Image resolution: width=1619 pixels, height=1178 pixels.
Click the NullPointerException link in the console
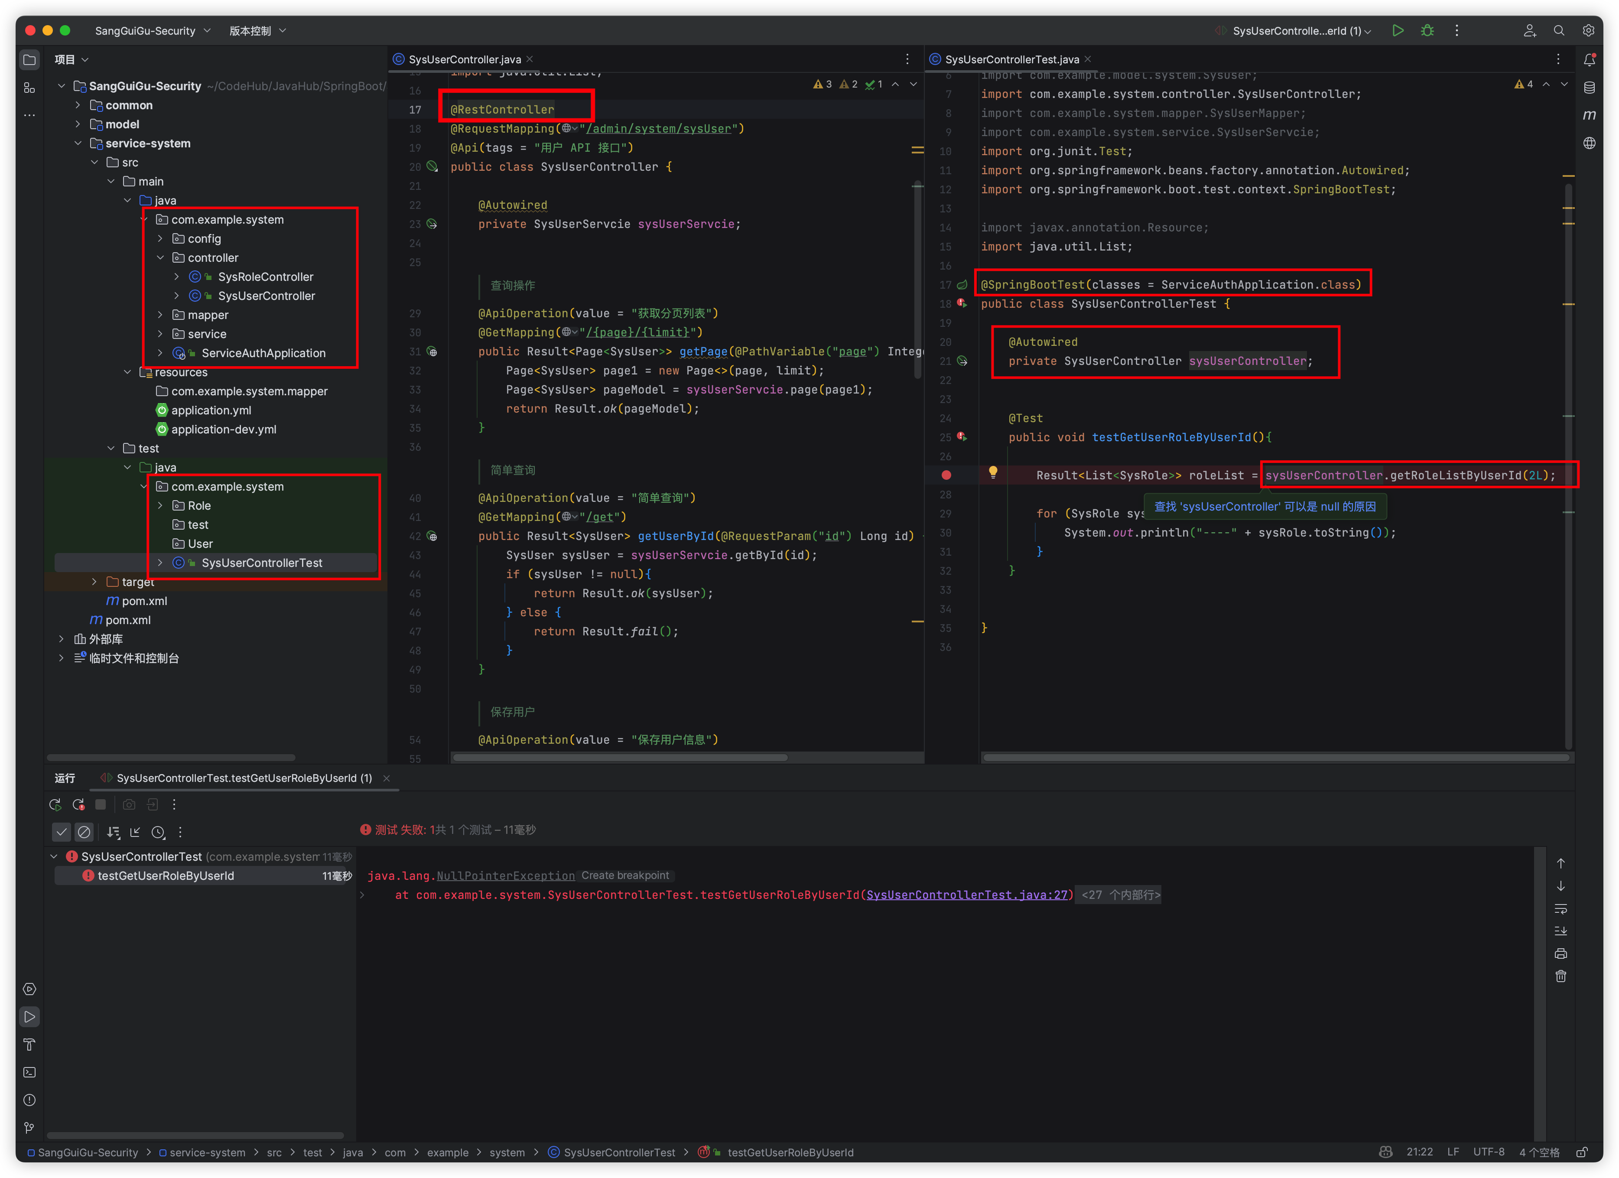click(505, 876)
